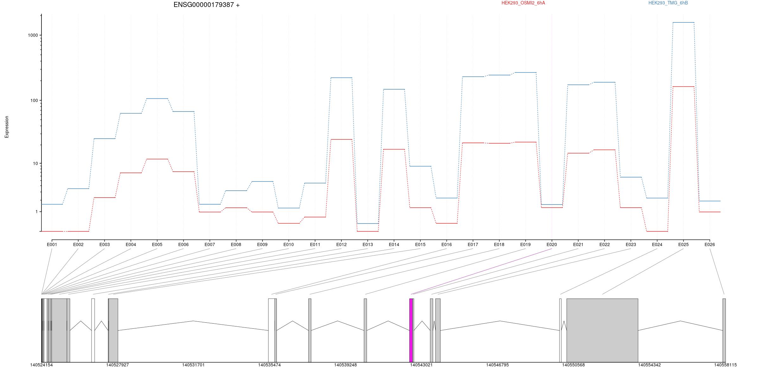760x380 pixels.
Task: Select the HEK293_OSMI2_6hA legend label
Action: [x=523, y=3]
